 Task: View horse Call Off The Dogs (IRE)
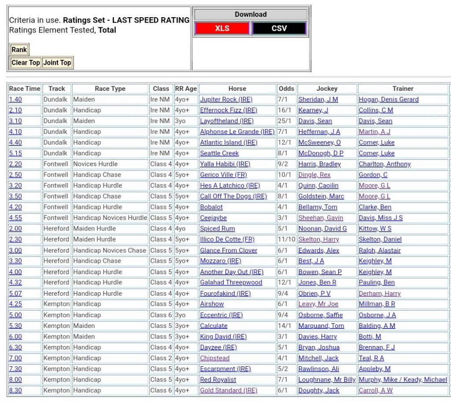pyautogui.click(x=233, y=197)
